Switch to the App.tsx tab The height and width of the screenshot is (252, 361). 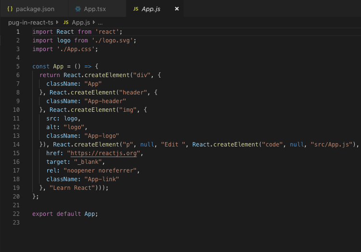(97, 9)
